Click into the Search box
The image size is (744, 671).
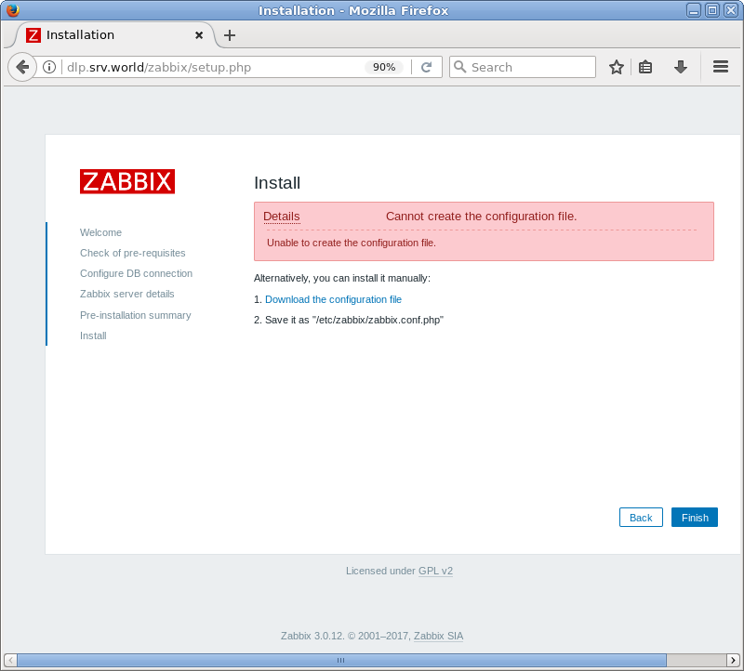(x=523, y=67)
